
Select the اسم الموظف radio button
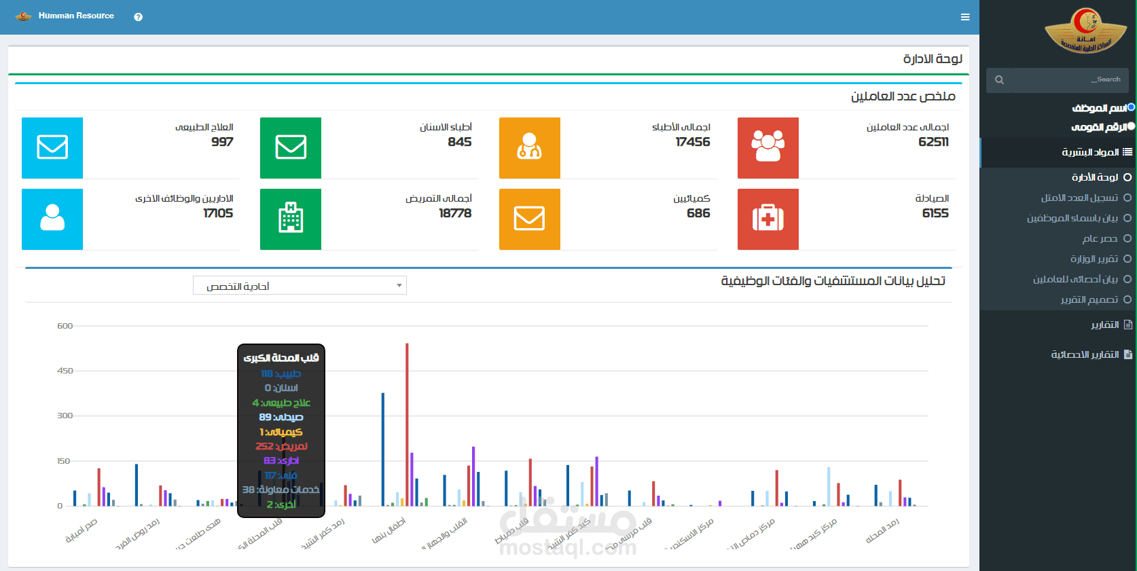tap(1131, 107)
